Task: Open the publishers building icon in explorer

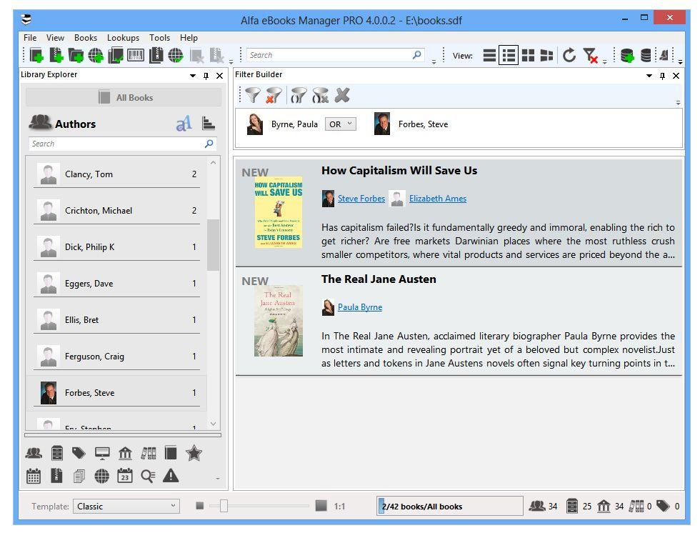Action: pos(126,453)
